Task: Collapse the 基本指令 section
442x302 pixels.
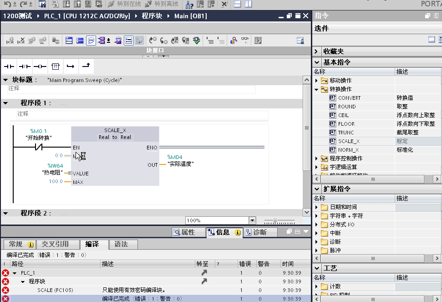Action: 316,62
